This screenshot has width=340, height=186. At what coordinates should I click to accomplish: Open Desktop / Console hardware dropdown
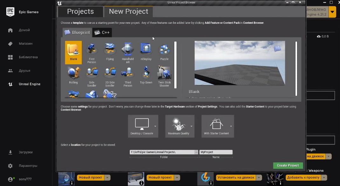point(143,126)
